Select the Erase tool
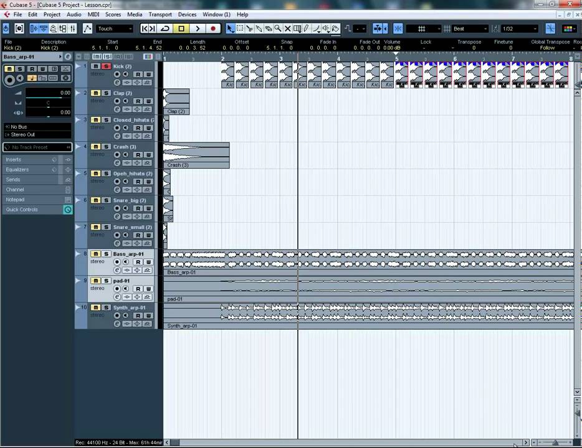The height and width of the screenshot is (448, 582). tap(269, 29)
